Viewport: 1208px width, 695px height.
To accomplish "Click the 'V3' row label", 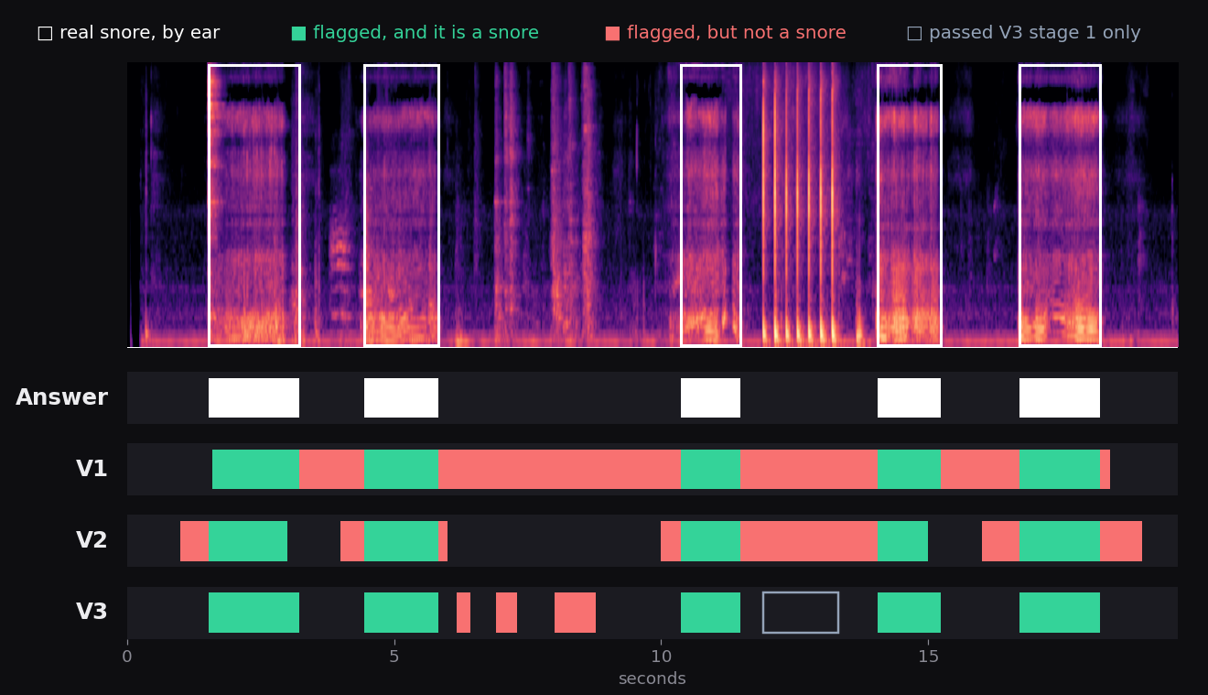I will point(92,613).
